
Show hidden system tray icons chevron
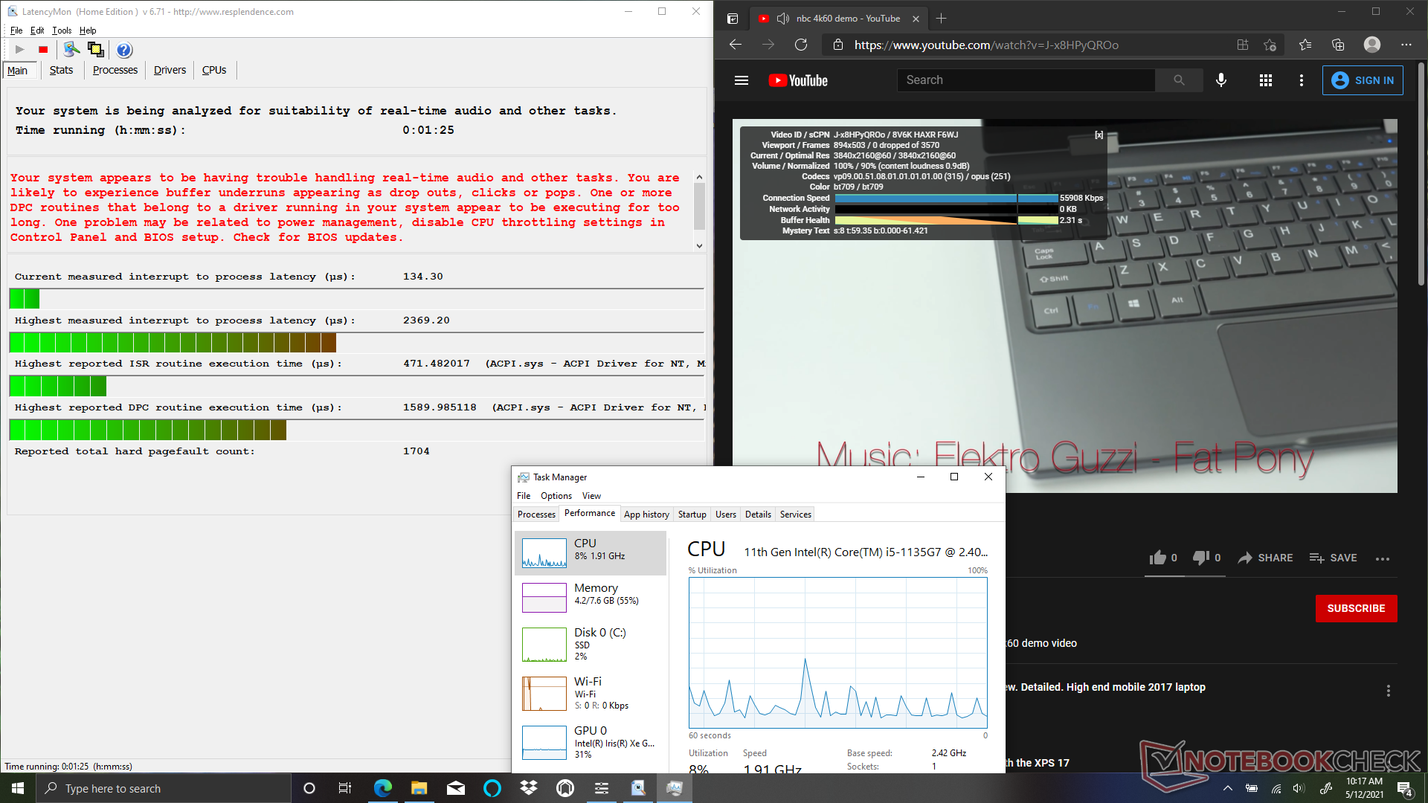coord(1227,788)
